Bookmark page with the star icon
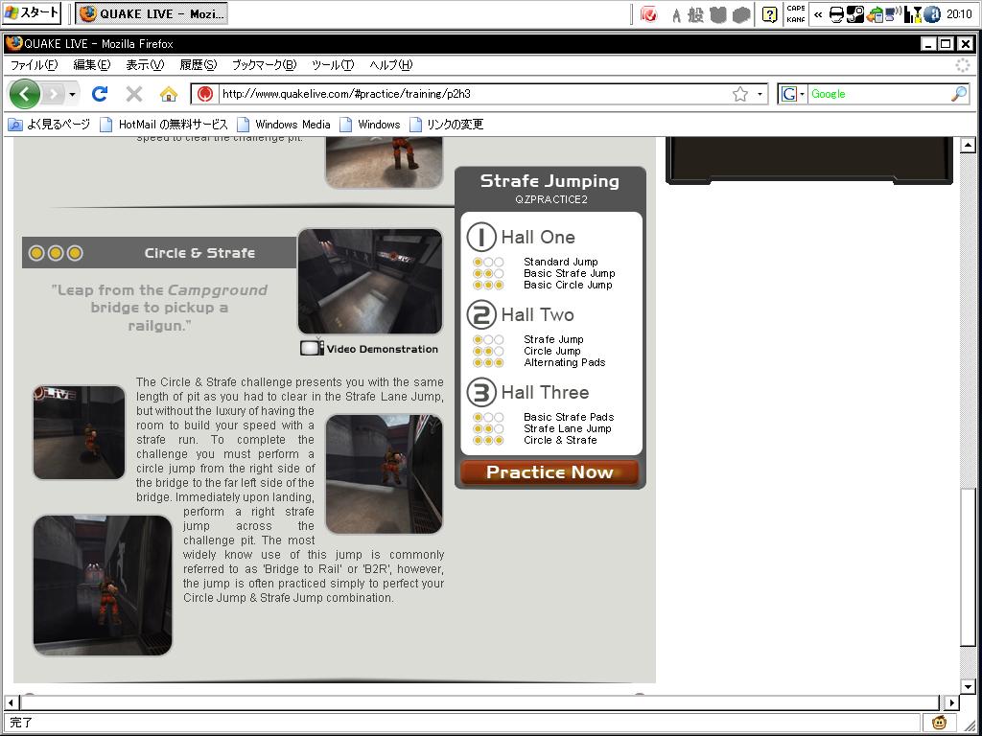The image size is (982, 736). pos(740,94)
